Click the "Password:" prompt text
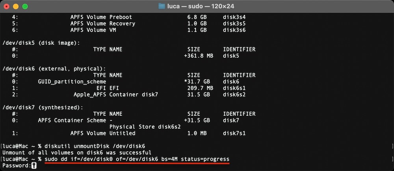Image resolution: width=394 pixels, height=171 pixels. point(16,166)
